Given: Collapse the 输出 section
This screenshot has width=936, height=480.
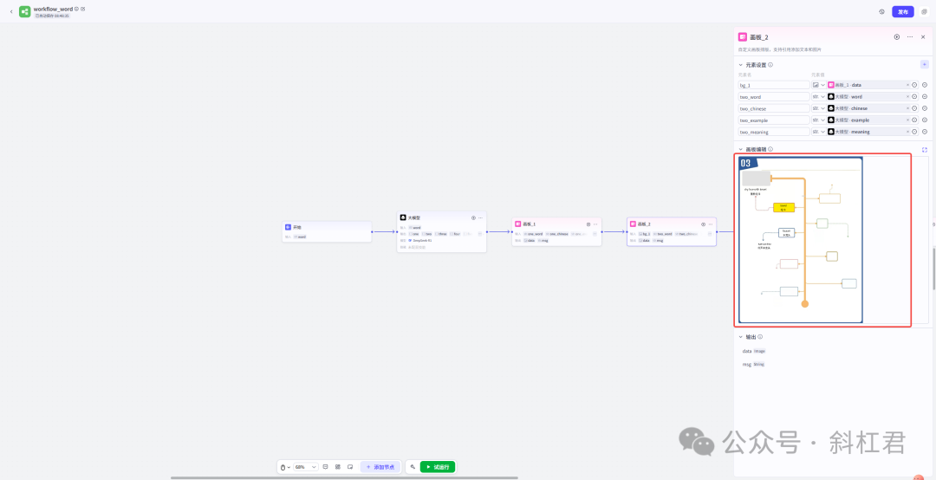Looking at the screenshot, I should click(x=741, y=337).
